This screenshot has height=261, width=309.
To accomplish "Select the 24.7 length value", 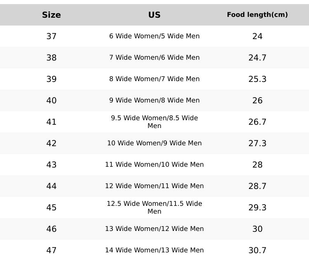I will coord(257,58).
